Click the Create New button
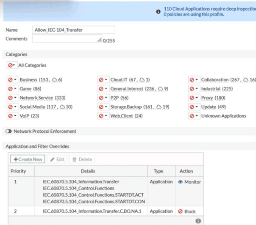This screenshot has height=225, width=256. point(28,159)
